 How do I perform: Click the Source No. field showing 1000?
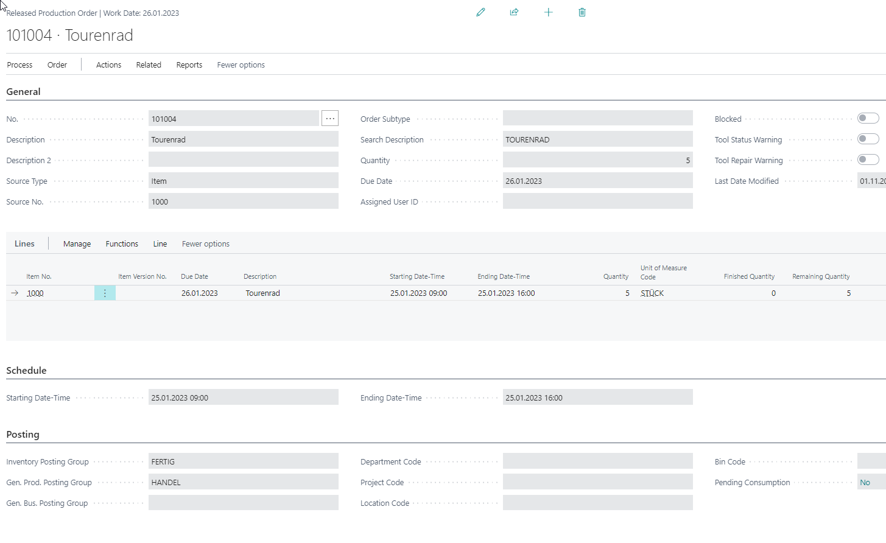tap(244, 201)
